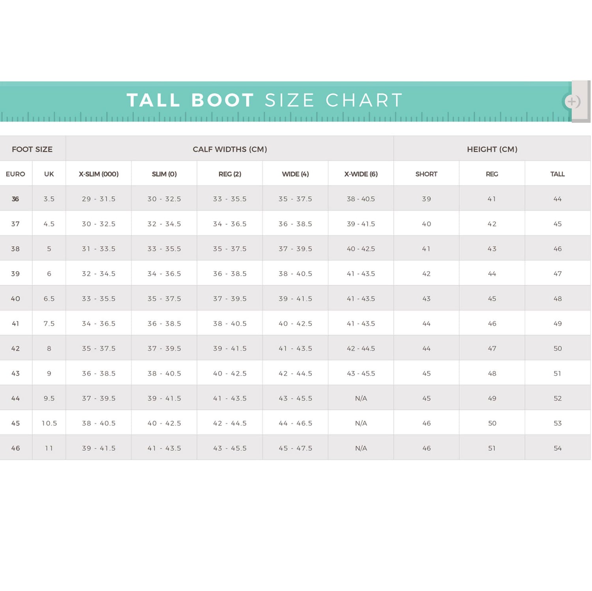This screenshot has width=592, height=591.
Task: Select the X-WIDE (6) column header
Action: point(360,173)
